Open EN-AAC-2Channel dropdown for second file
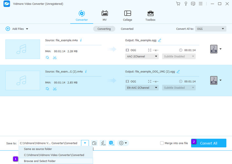The width and height of the screenshot is (232, 164). pyautogui.click(x=142, y=88)
